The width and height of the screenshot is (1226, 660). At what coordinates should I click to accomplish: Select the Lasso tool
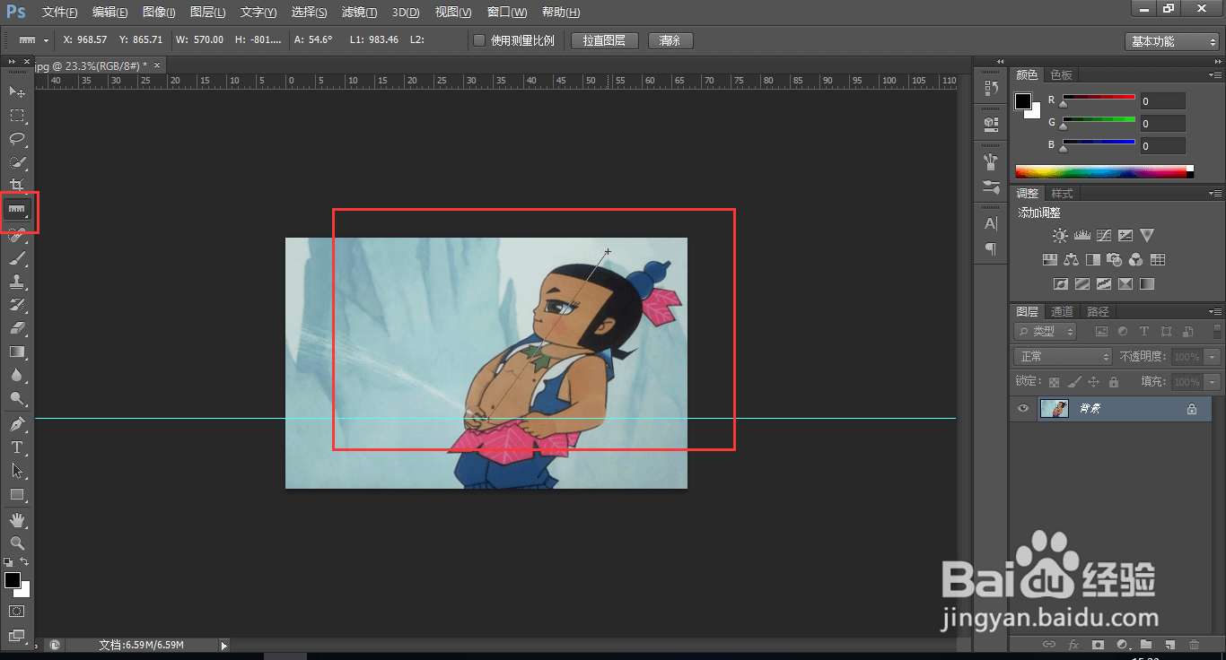click(x=17, y=139)
